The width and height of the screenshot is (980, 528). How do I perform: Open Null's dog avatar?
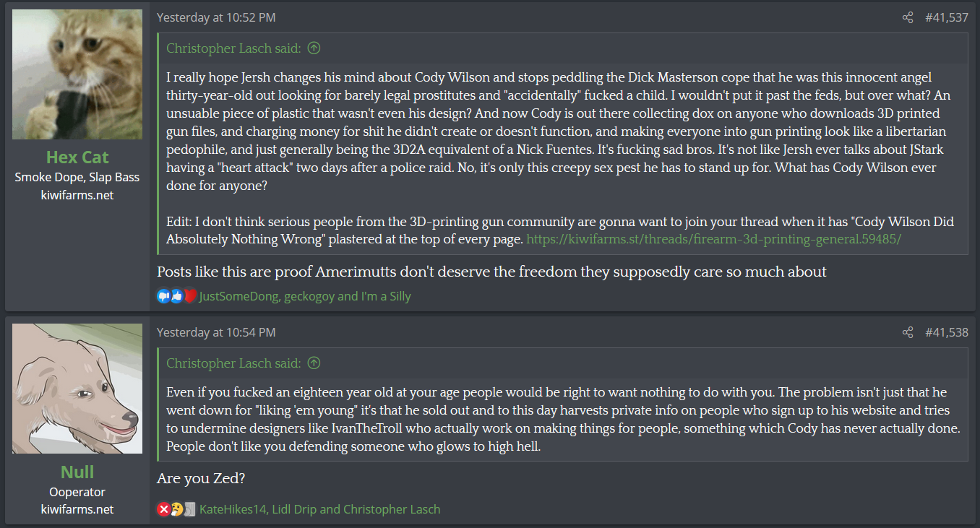coord(77,389)
